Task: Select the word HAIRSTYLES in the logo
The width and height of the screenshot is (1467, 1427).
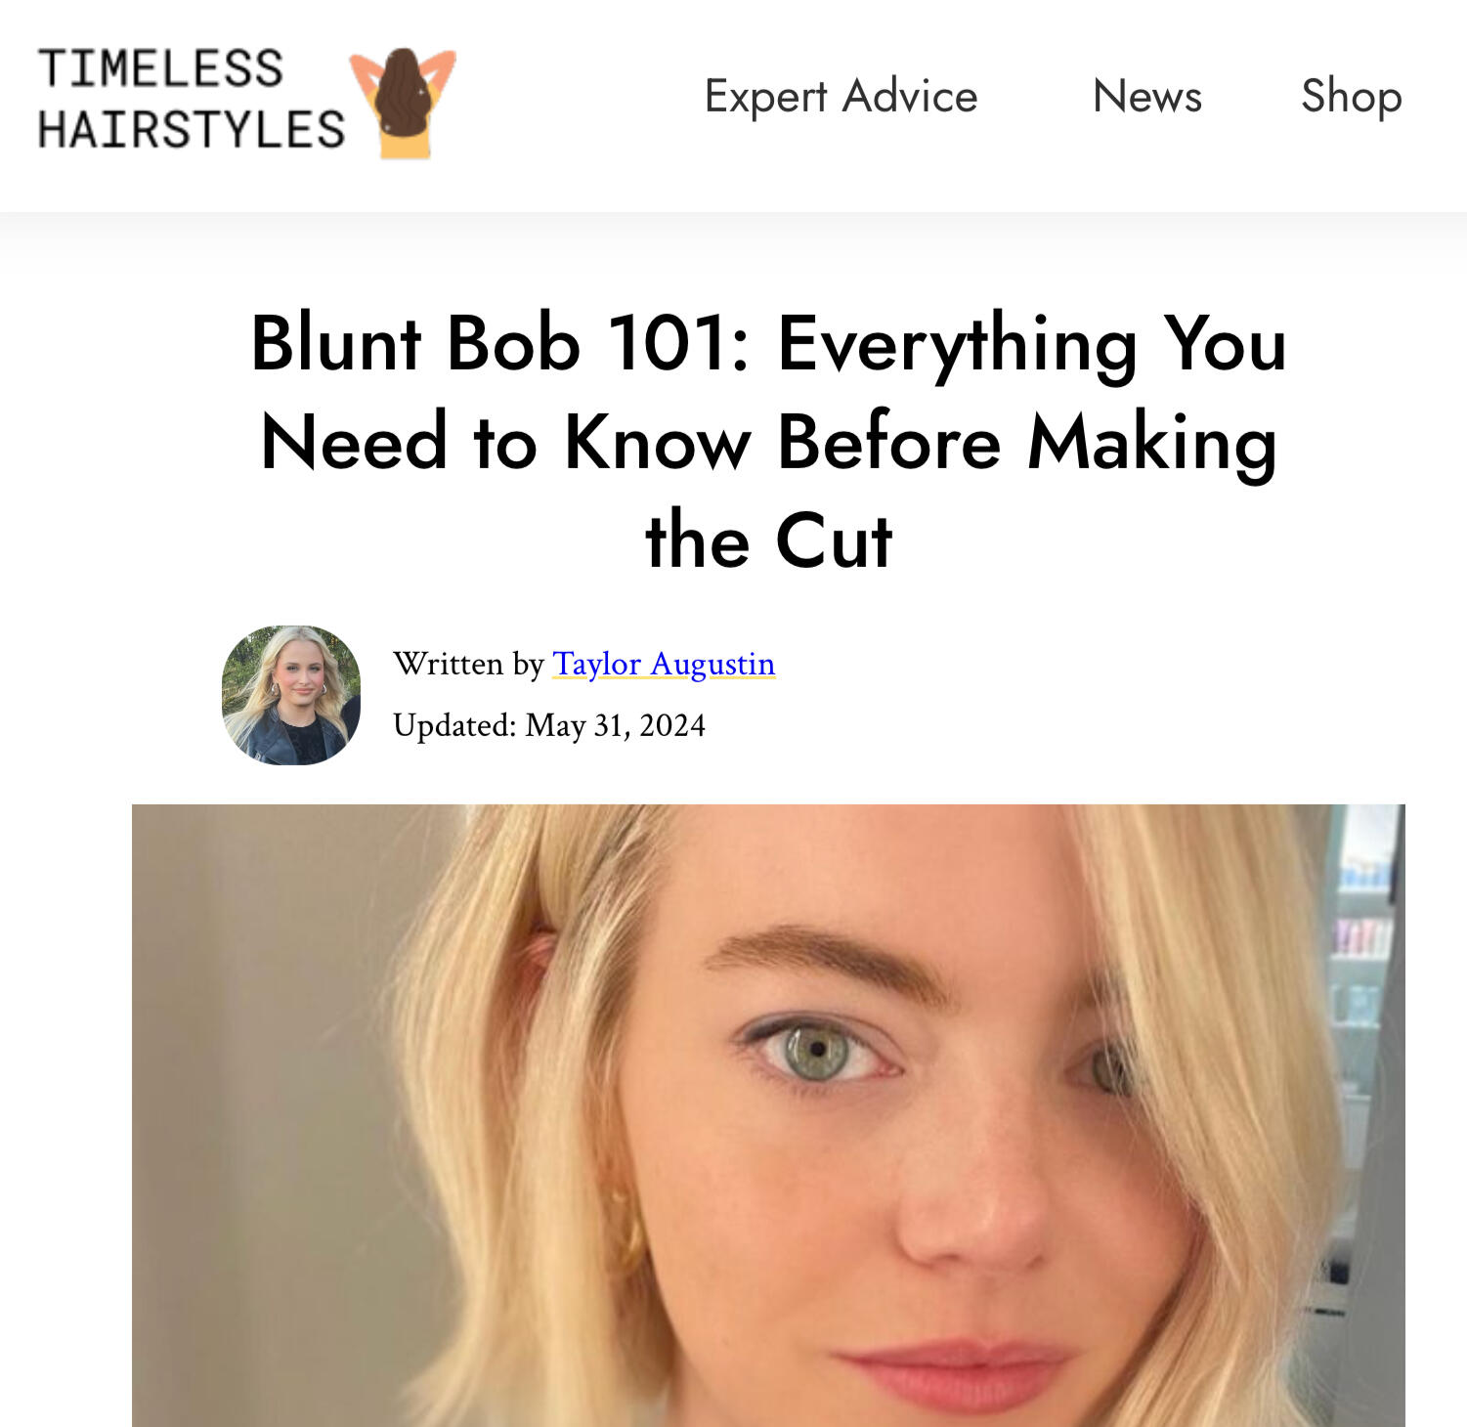Action: pos(192,129)
